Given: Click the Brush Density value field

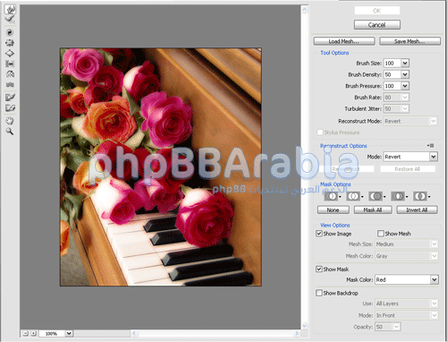Looking at the screenshot, I should pyautogui.click(x=392, y=74).
